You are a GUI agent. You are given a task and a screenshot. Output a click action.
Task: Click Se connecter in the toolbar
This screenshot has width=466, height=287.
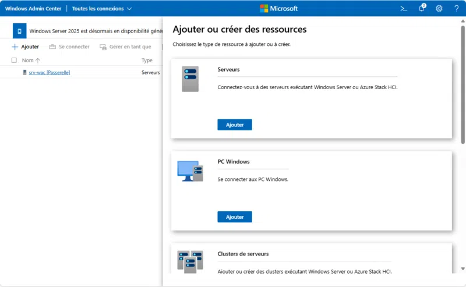click(69, 47)
